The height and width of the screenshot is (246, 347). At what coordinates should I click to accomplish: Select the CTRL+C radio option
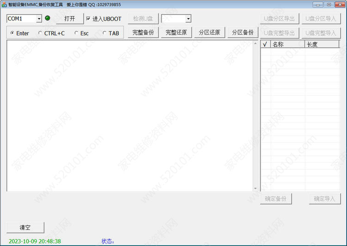40,33
